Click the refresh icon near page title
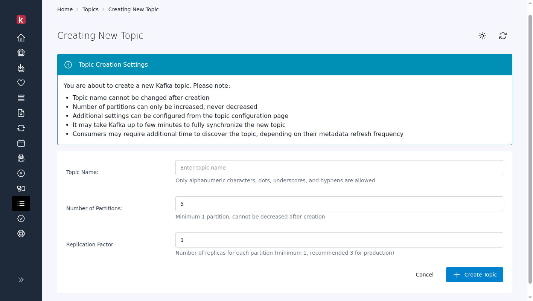The width and height of the screenshot is (533, 301). point(503,36)
